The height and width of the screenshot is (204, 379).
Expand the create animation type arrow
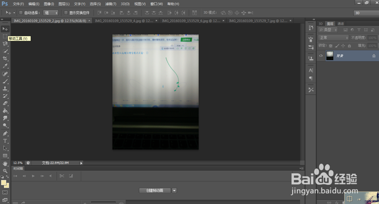174,190
